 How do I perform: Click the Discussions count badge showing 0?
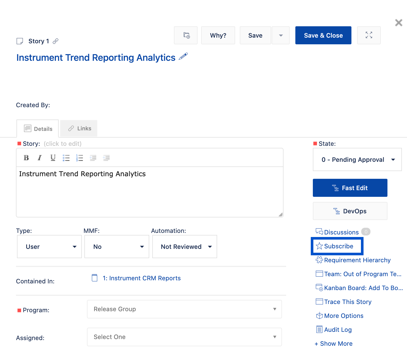366,232
